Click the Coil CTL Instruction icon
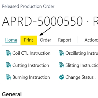The width and height of the screenshot is (98, 98). coord(8,53)
